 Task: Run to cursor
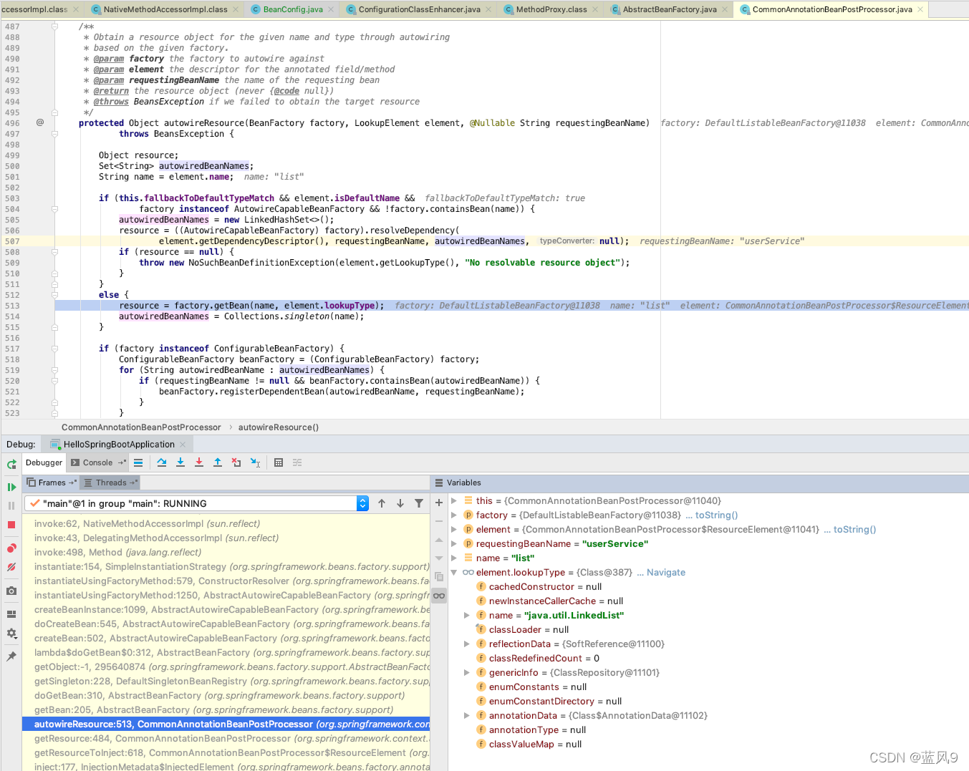tap(255, 462)
